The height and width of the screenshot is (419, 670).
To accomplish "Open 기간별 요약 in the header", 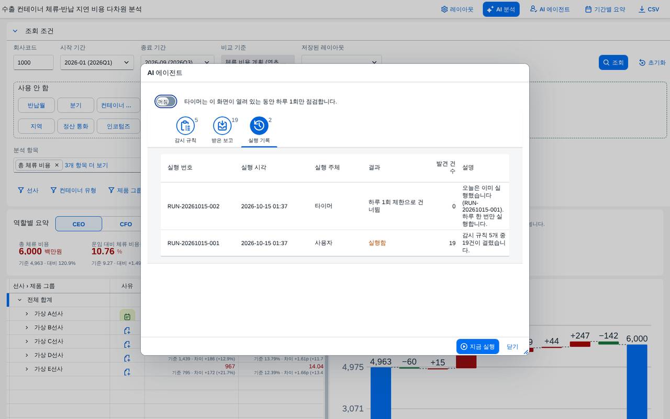I will (605, 9).
